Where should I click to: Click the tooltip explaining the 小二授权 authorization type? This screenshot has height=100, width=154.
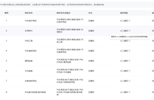(x=129, y=37)
